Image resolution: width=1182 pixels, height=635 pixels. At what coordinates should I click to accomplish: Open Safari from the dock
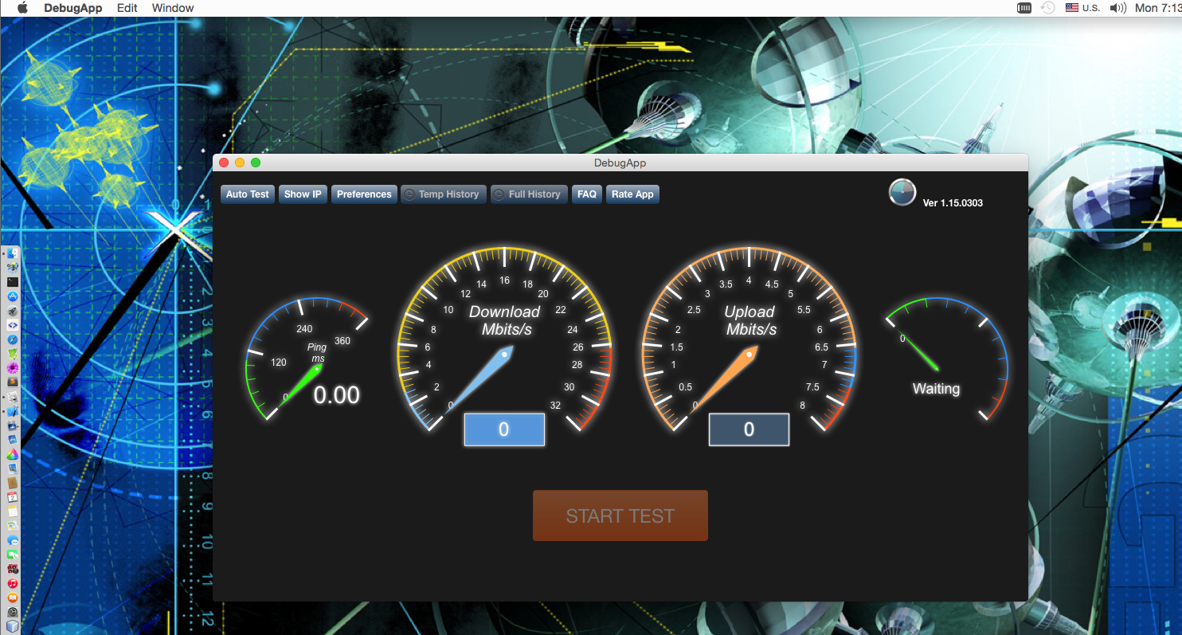[13, 340]
